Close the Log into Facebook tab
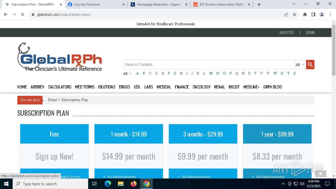Screen dimensions: 336x189 123,4
